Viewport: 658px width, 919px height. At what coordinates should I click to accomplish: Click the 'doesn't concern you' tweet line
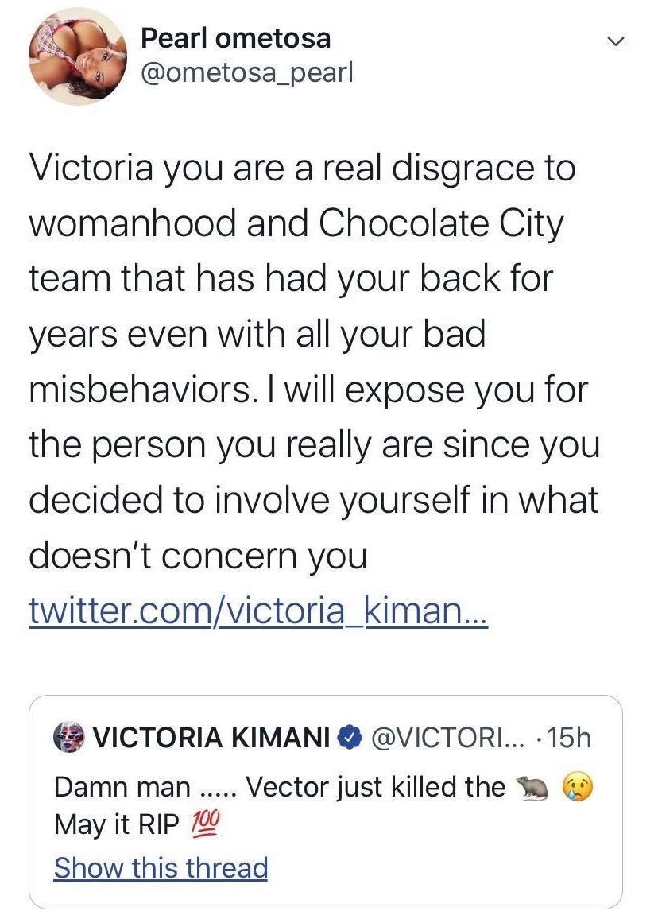coord(198,556)
